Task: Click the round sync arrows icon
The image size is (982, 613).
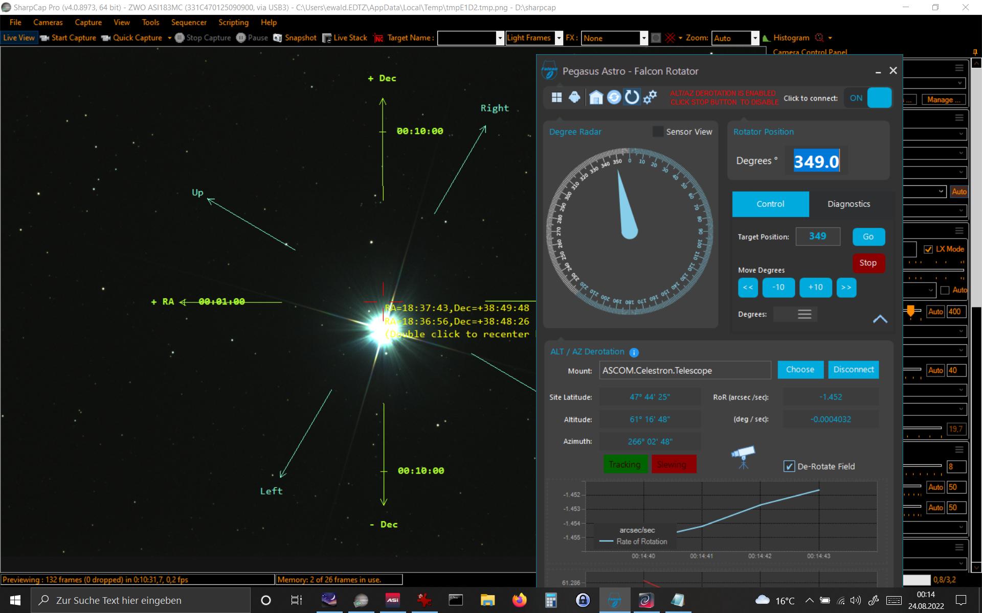Action: [x=614, y=97]
